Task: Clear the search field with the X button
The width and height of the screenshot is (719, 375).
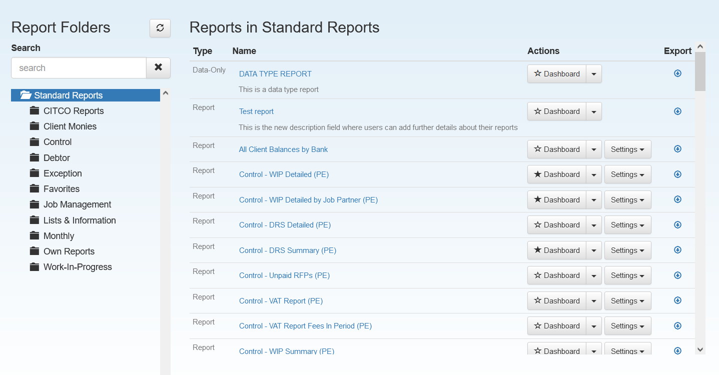Action: (158, 67)
